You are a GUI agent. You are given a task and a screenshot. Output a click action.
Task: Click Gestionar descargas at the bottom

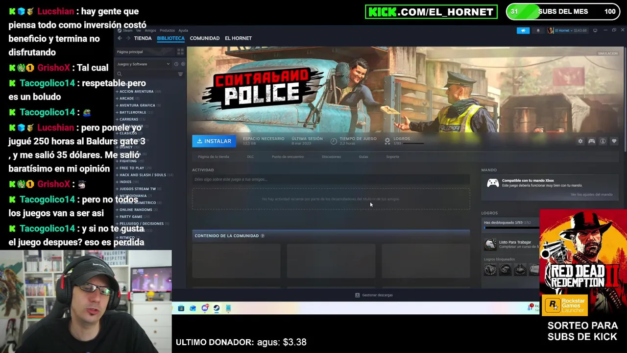pyautogui.click(x=374, y=295)
